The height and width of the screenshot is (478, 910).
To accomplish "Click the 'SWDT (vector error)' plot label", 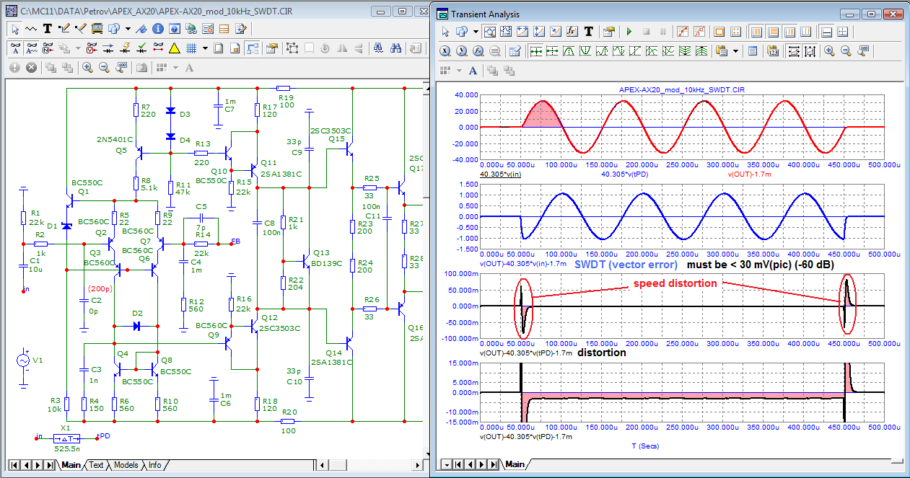I will point(626,265).
